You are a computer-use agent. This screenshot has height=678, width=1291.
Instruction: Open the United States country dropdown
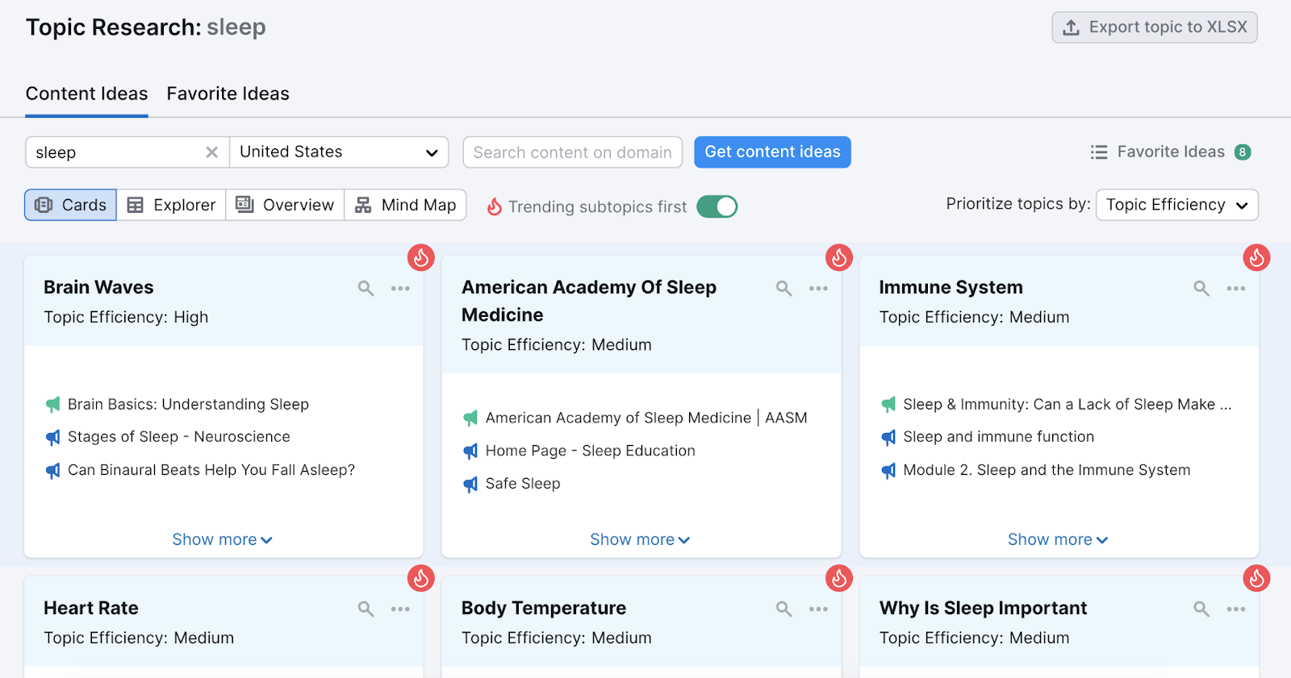339,152
